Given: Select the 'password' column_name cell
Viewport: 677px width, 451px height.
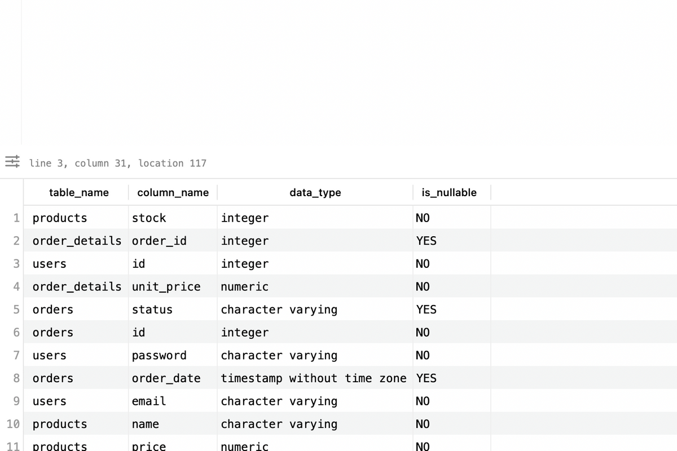Looking at the screenshot, I should 159,355.
